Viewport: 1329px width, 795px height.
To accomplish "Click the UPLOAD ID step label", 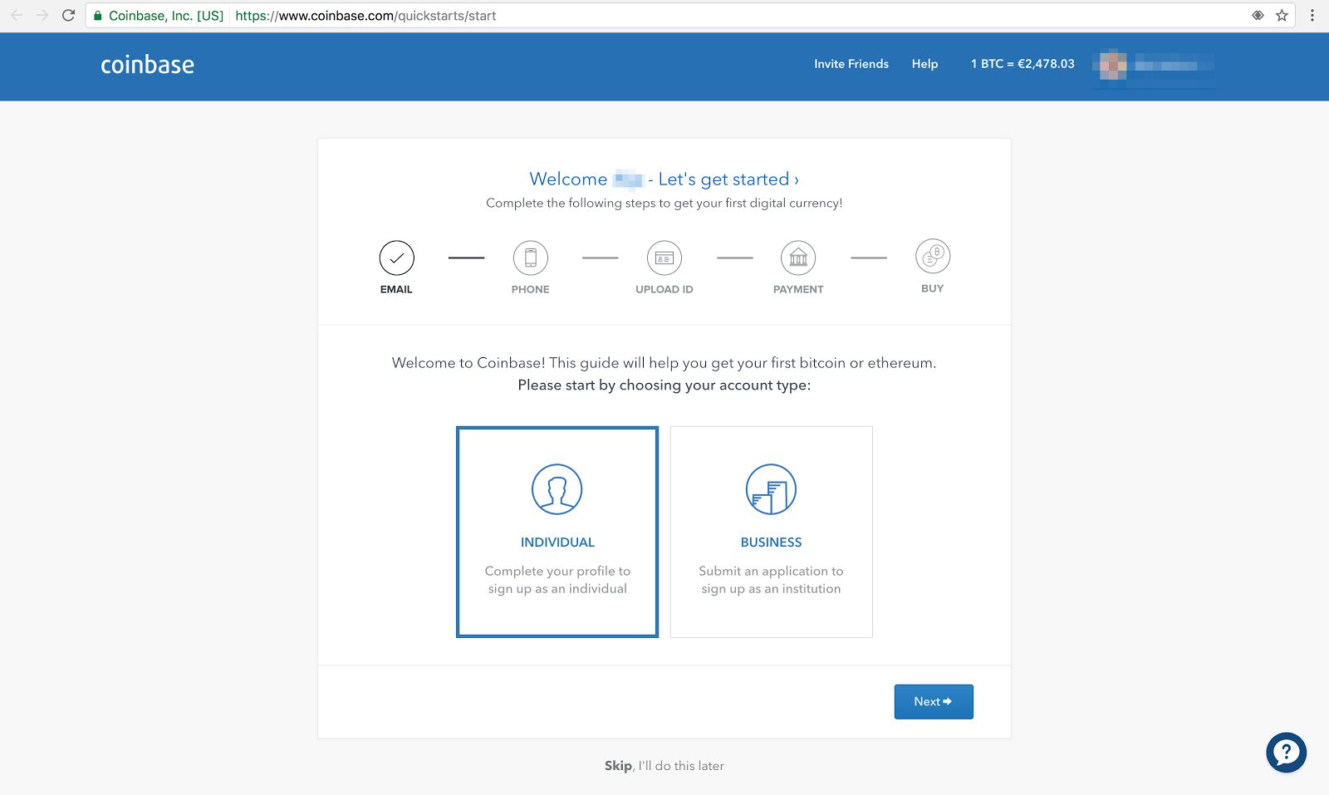I will coord(664,290).
